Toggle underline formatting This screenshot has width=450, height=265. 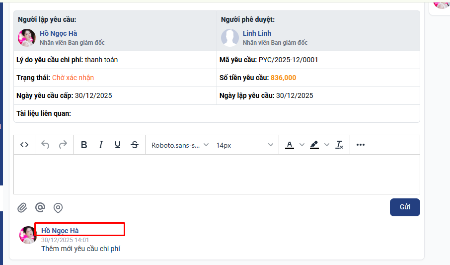coord(118,145)
